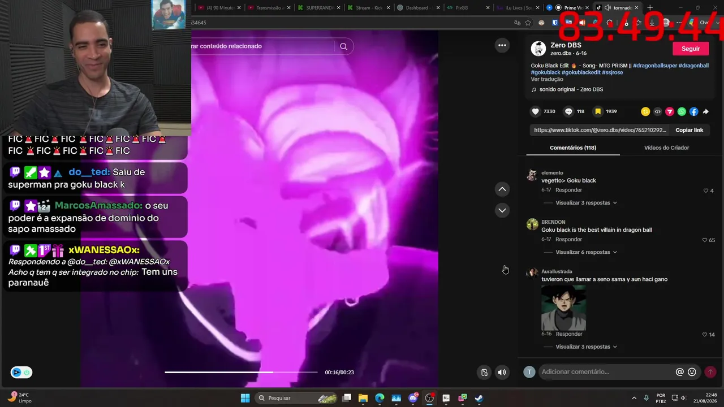The height and width of the screenshot is (407, 724).
Task: Open the Windows Start menu
Action: coord(245,398)
